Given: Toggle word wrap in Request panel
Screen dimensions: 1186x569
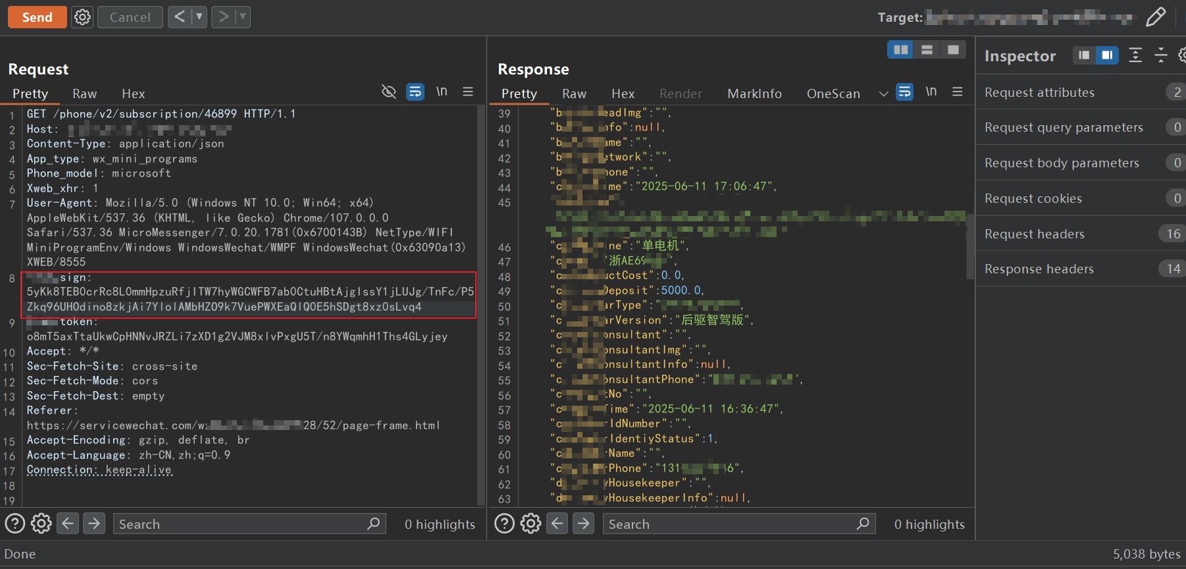Looking at the screenshot, I should (x=415, y=92).
